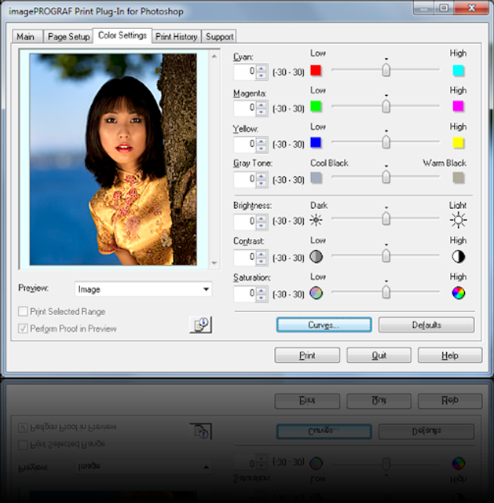Decrease Brightness value with down arrow
This screenshot has width=494, height=503.
(262, 226)
